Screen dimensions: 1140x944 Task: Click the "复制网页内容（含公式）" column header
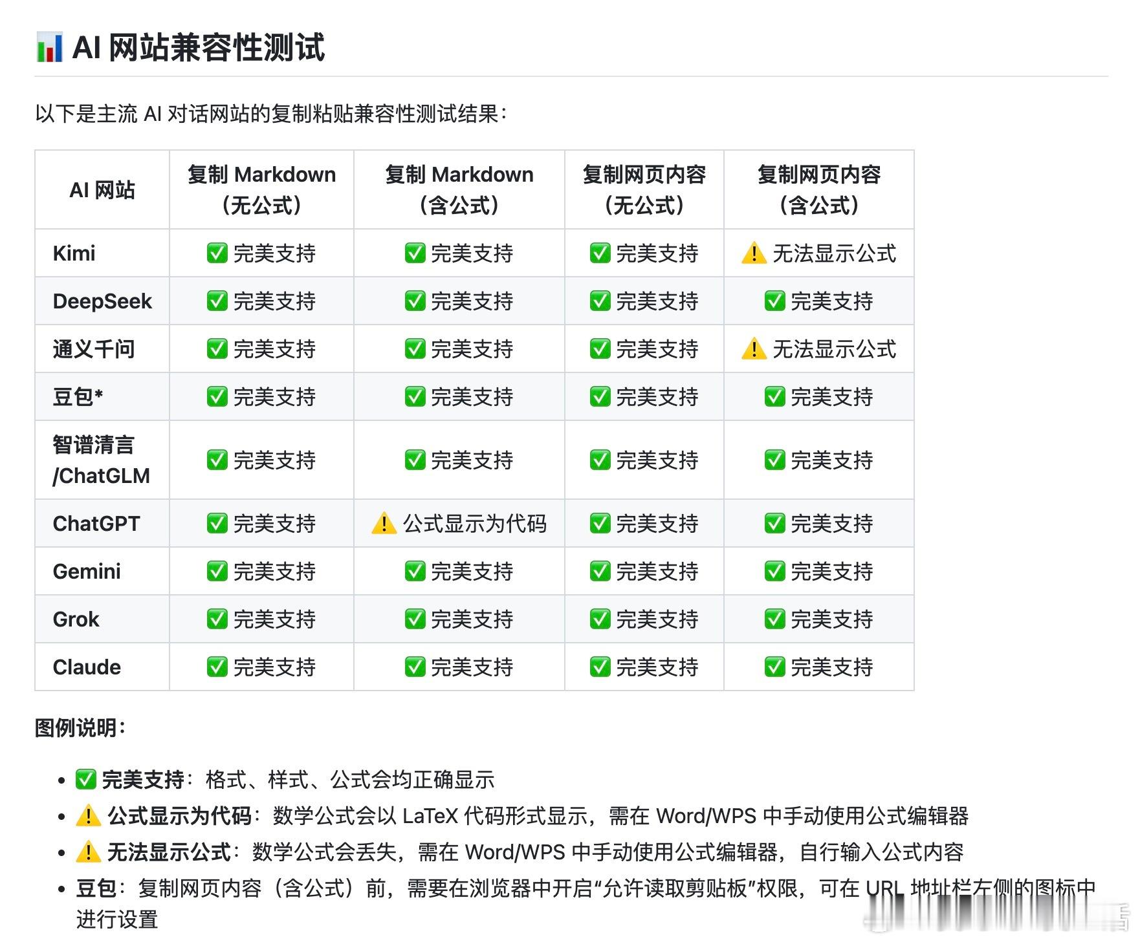(819, 190)
